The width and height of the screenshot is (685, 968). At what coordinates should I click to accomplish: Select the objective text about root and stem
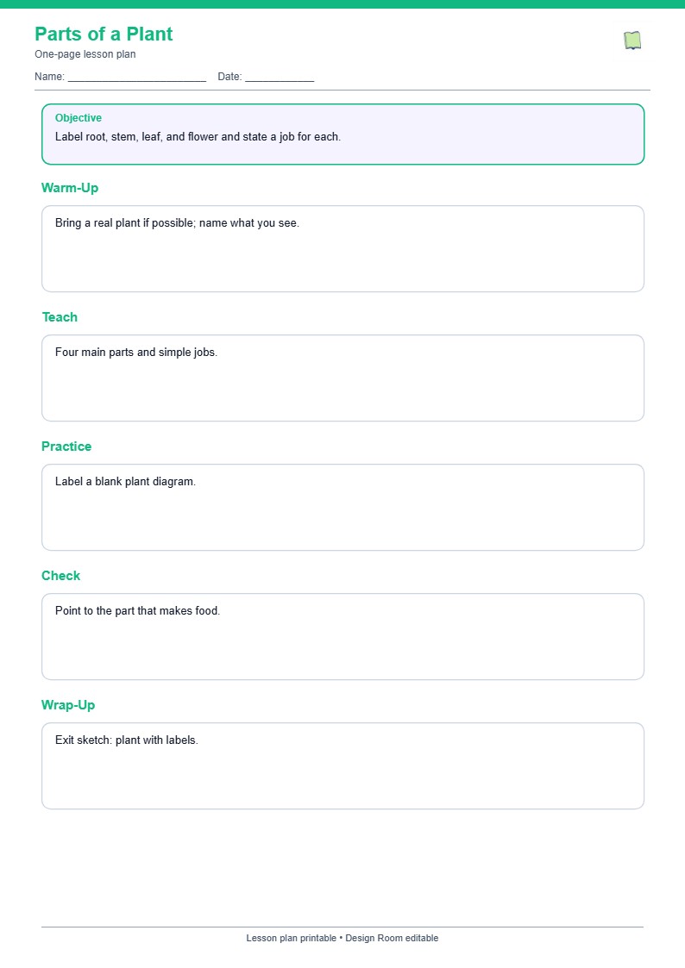pos(198,137)
